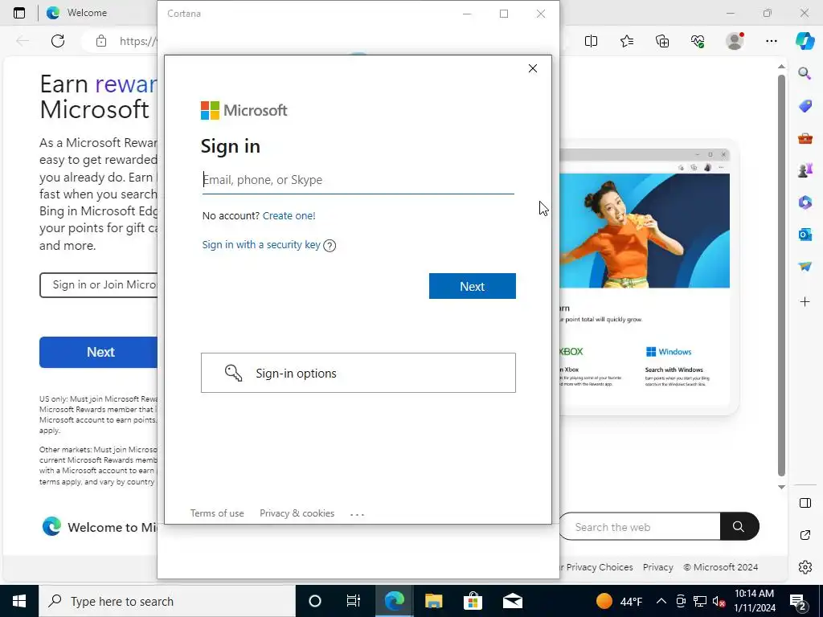This screenshot has height=617, width=823.
Task: Open Sign-in options
Action: [x=358, y=373]
